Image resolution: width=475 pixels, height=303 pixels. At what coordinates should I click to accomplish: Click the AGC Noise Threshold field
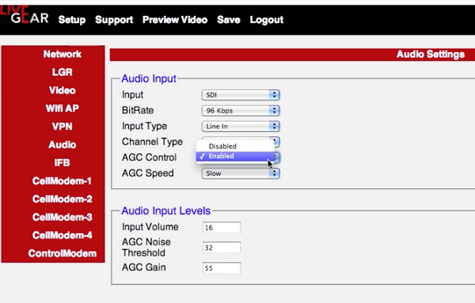click(x=222, y=248)
